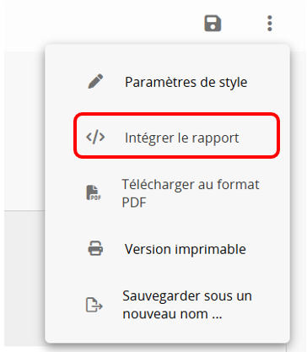Choose Sauvegarder sous un nouveau nom
The image size is (307, 352).
(168, 305)
